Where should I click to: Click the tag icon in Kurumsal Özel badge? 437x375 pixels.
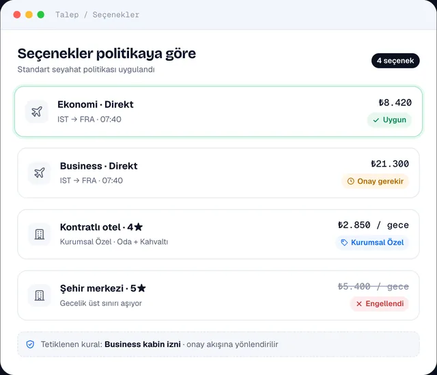pos(344,242)
